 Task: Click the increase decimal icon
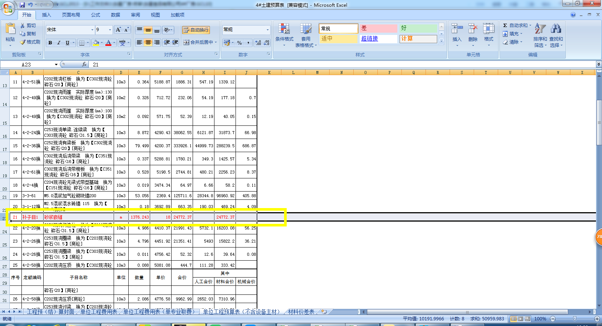pyautogui.click(x=258, y=43)
